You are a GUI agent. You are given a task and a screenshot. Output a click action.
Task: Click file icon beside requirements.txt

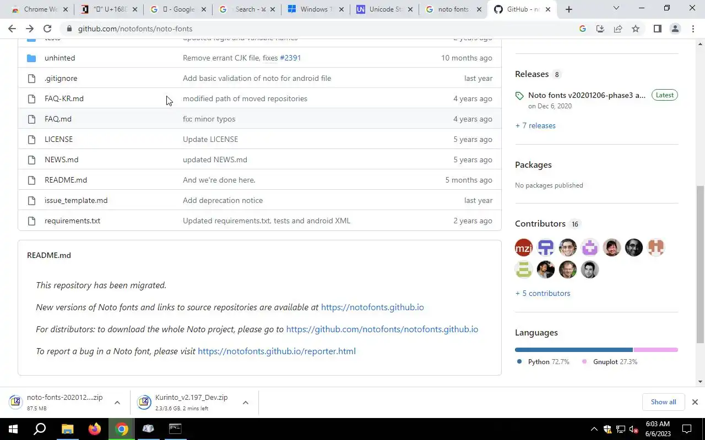click(x=31, y=221)
